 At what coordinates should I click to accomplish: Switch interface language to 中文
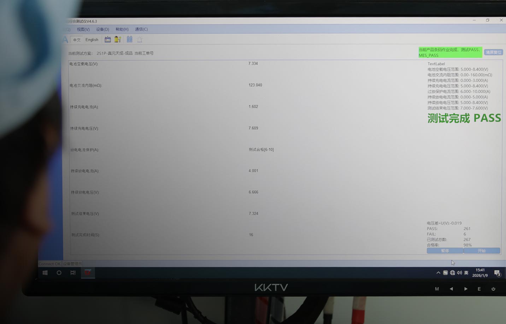pyautogui.click(x=77, y=40)
